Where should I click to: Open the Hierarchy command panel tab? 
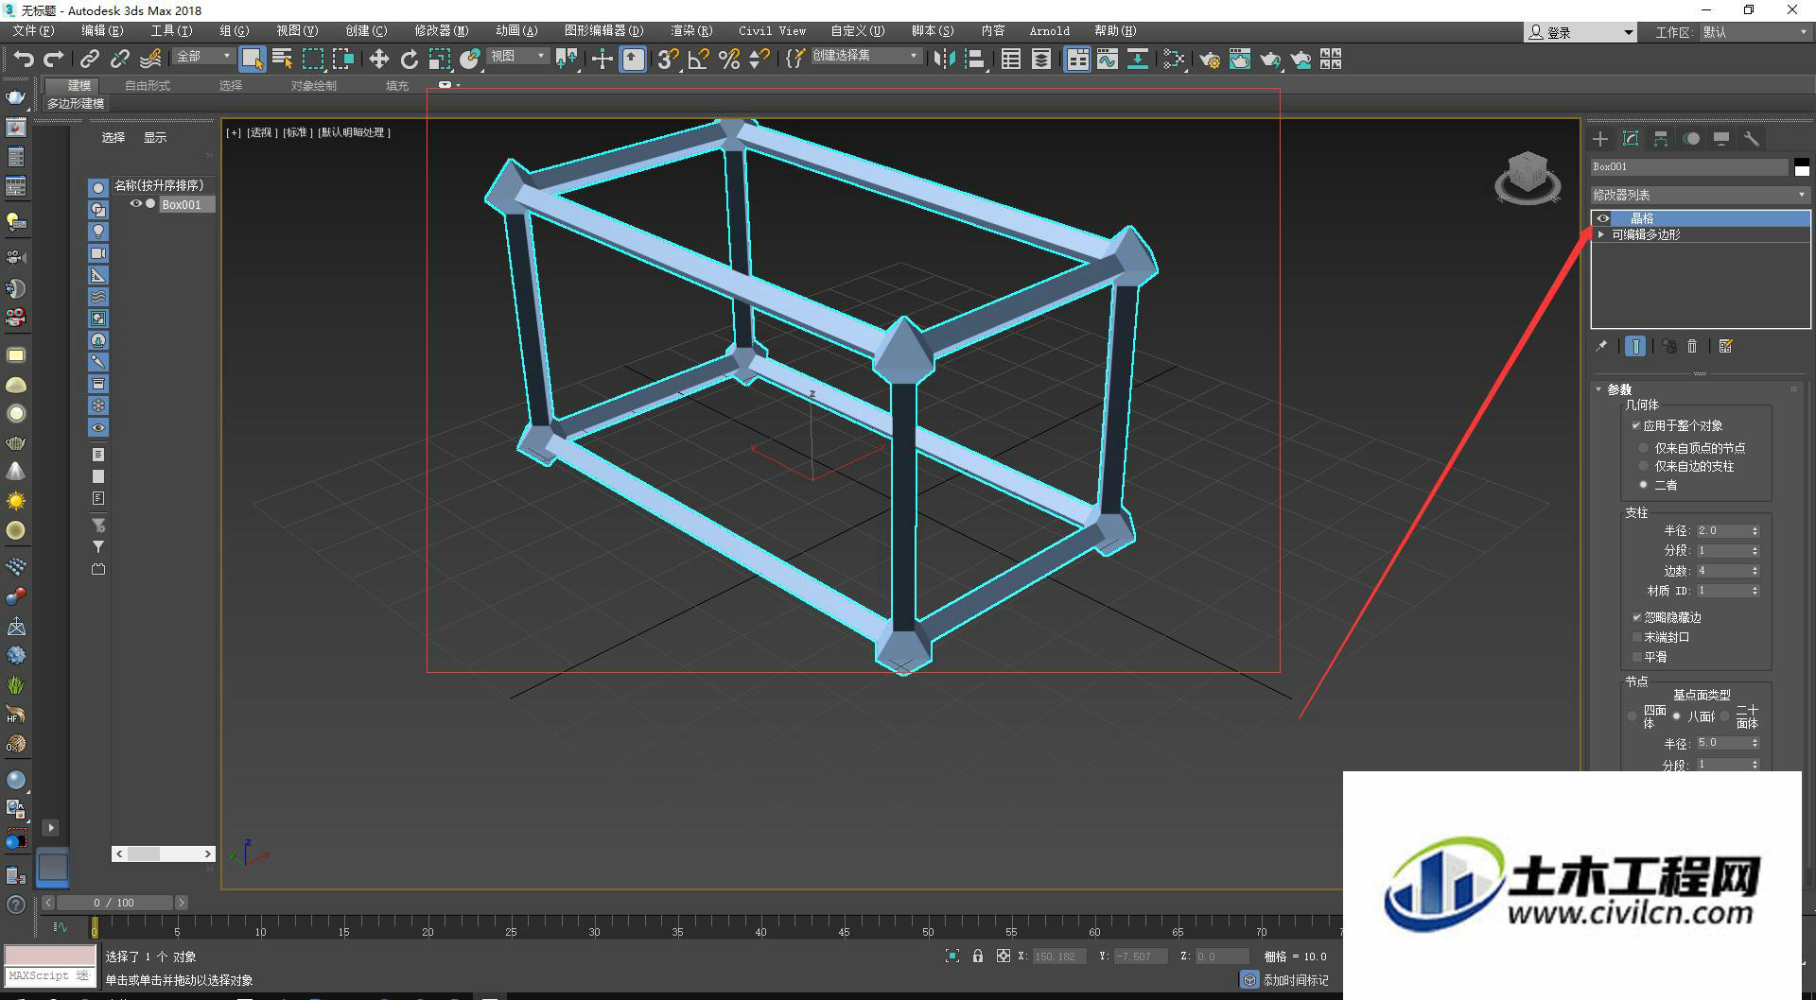click(x=1661, y=139)
